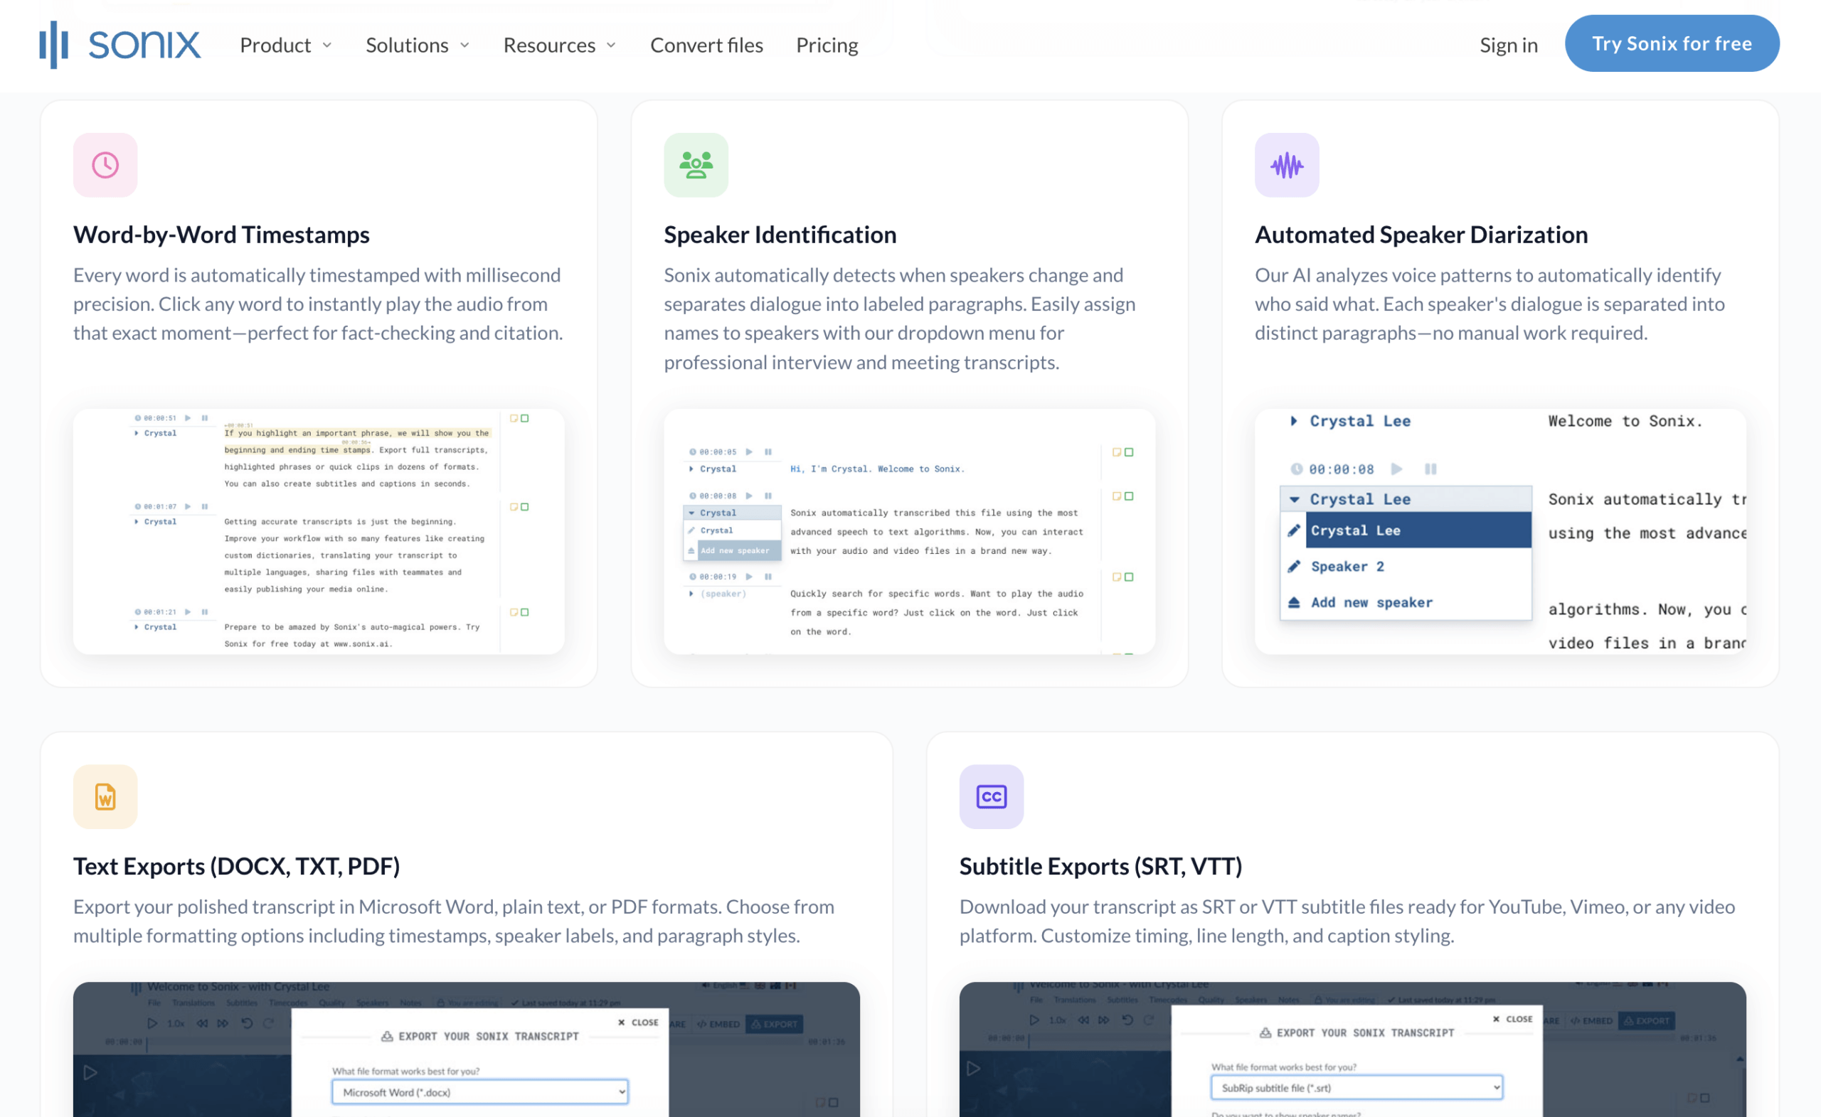
Task: Open the SubRip subtitle file (*.srt) dropdown
Action: (x=1357, y=1088)
